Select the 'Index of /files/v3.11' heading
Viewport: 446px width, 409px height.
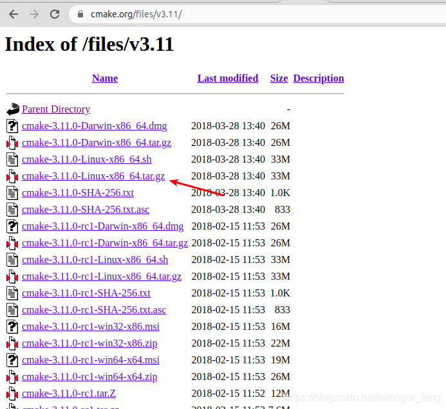click(x=89, y=44)
